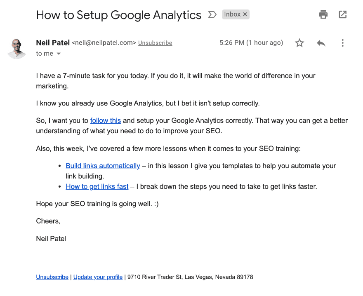Screen dimensions: 363x296
Task: Click Unsubscribe next to the sender's email address
Action: click(155, 43)
